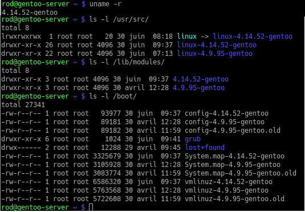Click permissions 'lrwxrwxrwx' of linux symlink
The image size is (305, 212).
tap(21, 36)
